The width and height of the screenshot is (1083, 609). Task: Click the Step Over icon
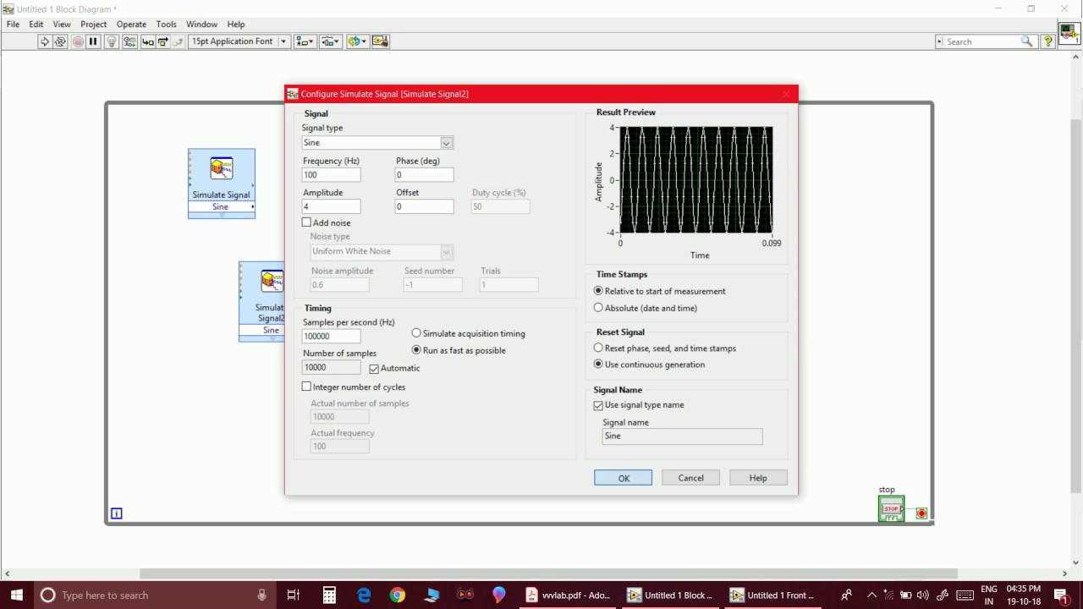162,41
